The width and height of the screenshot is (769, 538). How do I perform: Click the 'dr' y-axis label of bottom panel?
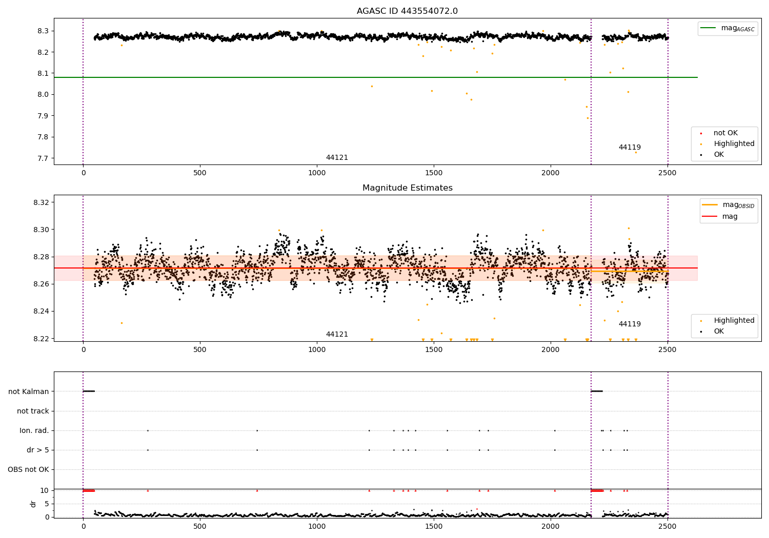(x=33, y=504)
